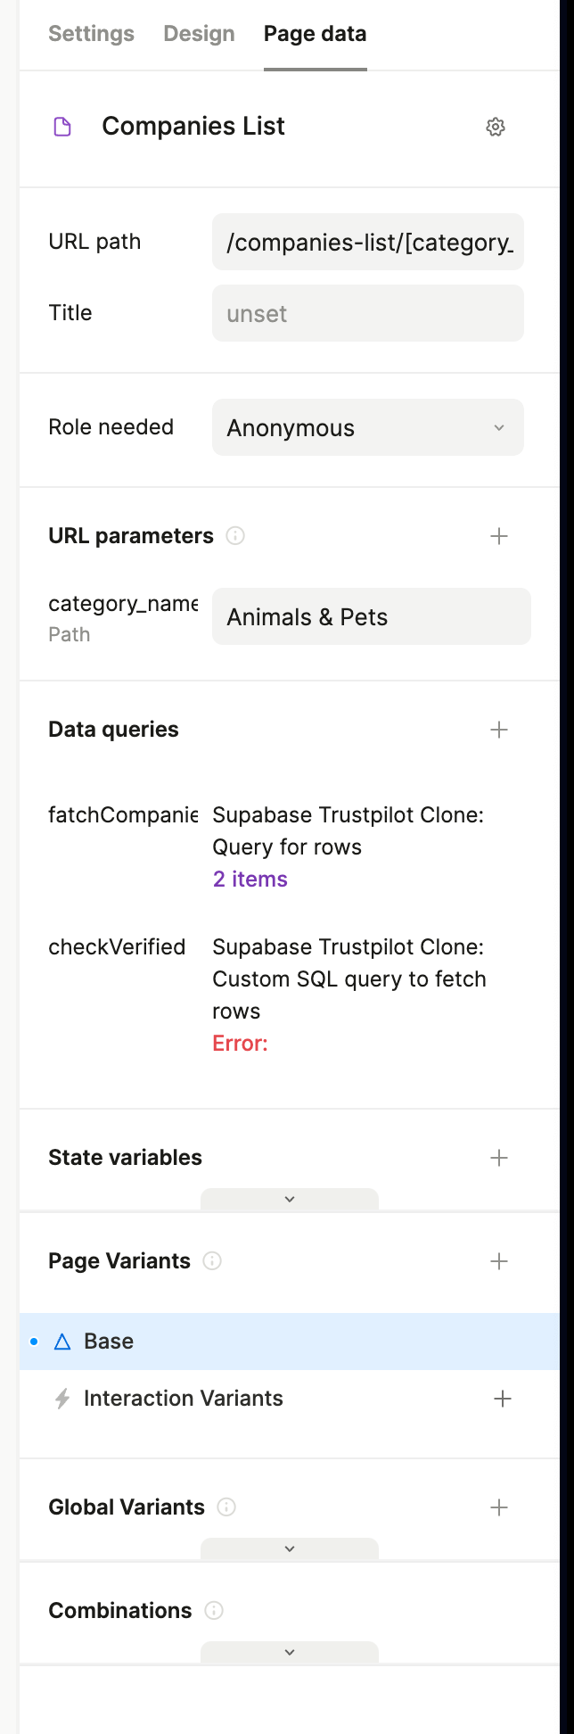Open the Role needed dropdown
The width and height of the screenshot is (574, 1734).
click(x=368, y=428)
